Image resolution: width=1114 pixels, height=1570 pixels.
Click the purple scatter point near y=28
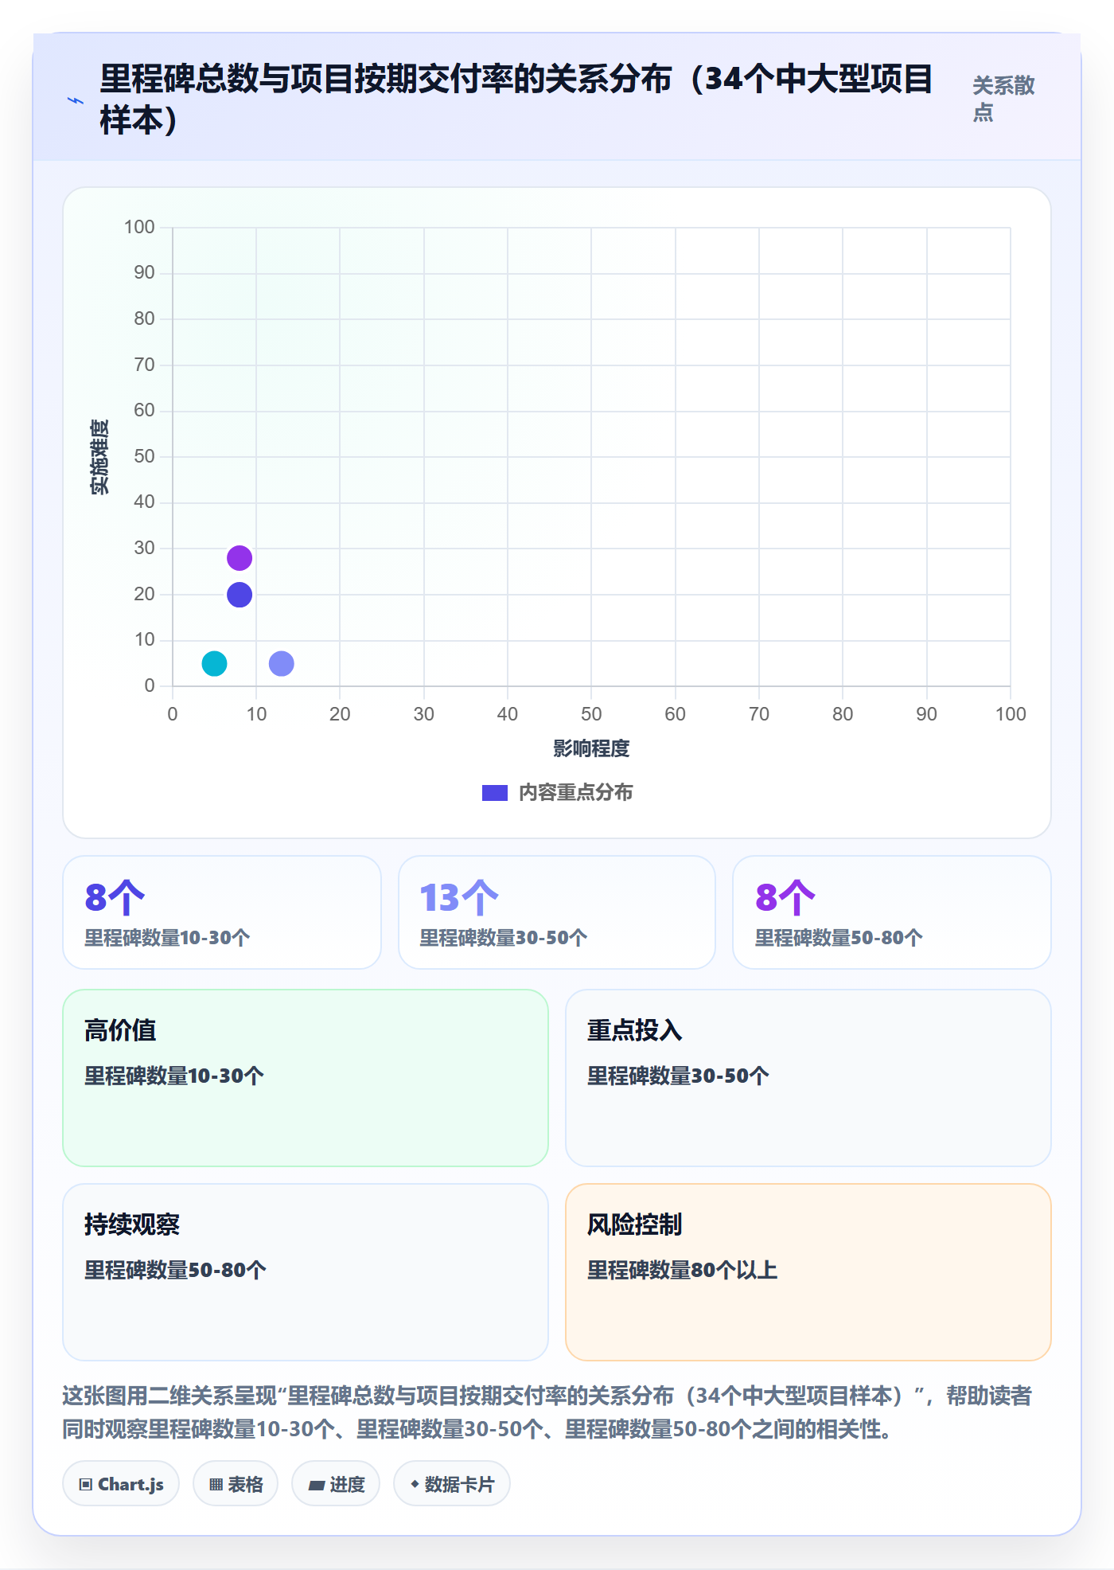point(240,558)
